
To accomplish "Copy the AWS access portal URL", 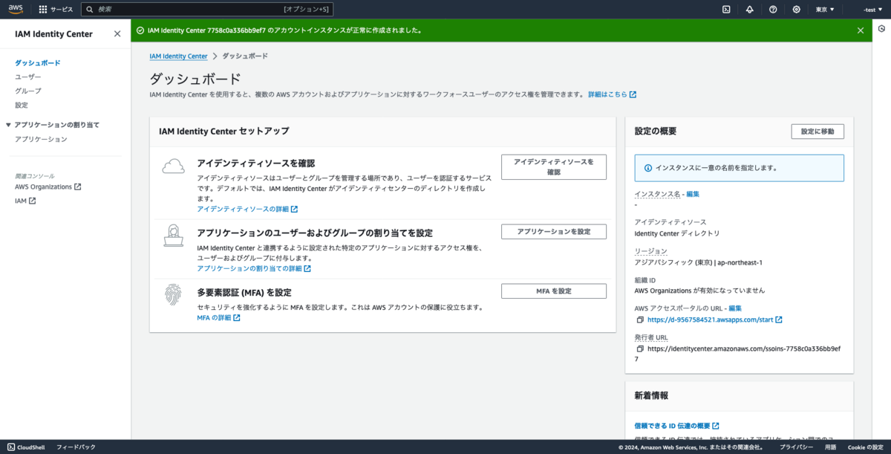I will (x=640, y=320).
